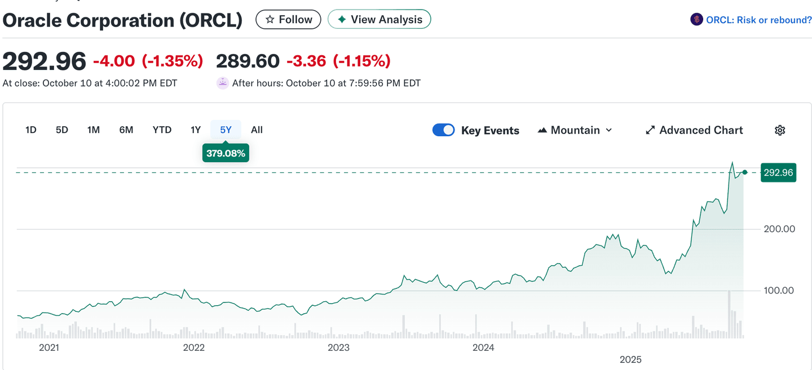Screen dimensions: 812x370
Task: Click the star icon in Follow button
Action: (270, 20)
